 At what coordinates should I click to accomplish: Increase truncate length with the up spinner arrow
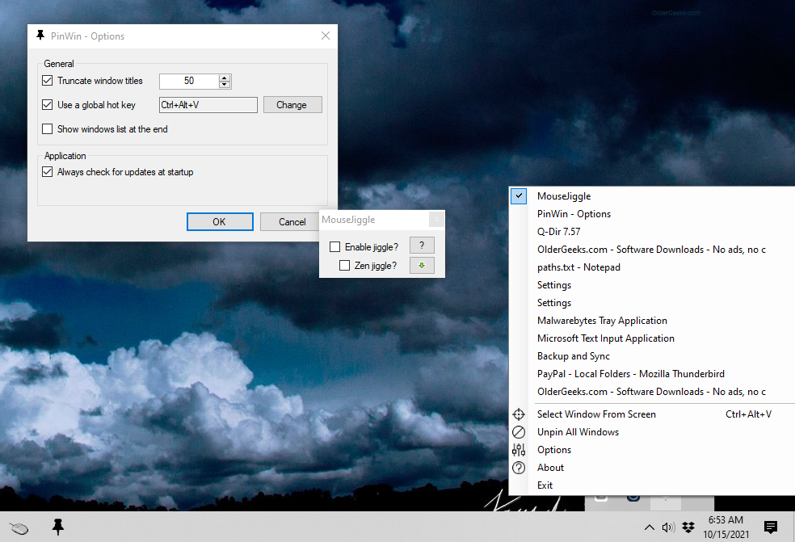[x=225, y=78]
